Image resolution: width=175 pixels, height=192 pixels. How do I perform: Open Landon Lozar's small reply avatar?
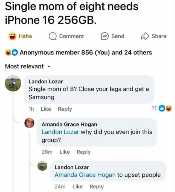click(42, 166)
